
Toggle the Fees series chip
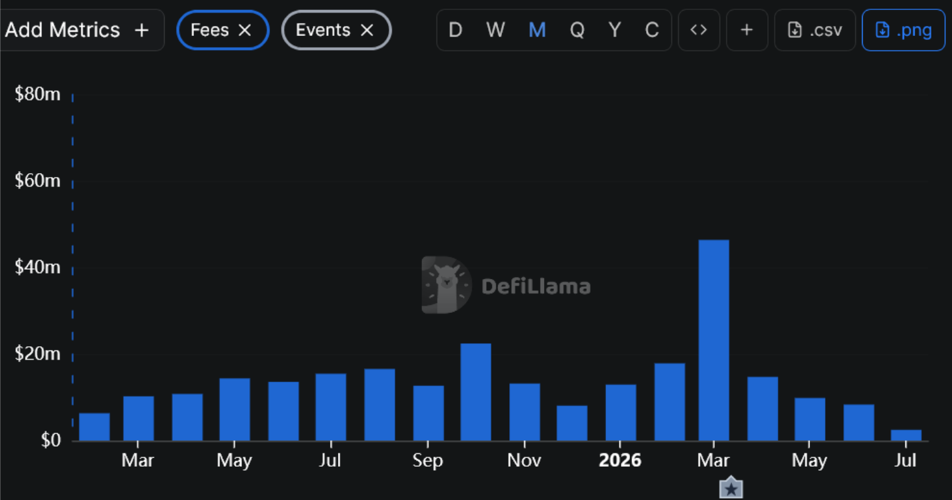(209, 30)
